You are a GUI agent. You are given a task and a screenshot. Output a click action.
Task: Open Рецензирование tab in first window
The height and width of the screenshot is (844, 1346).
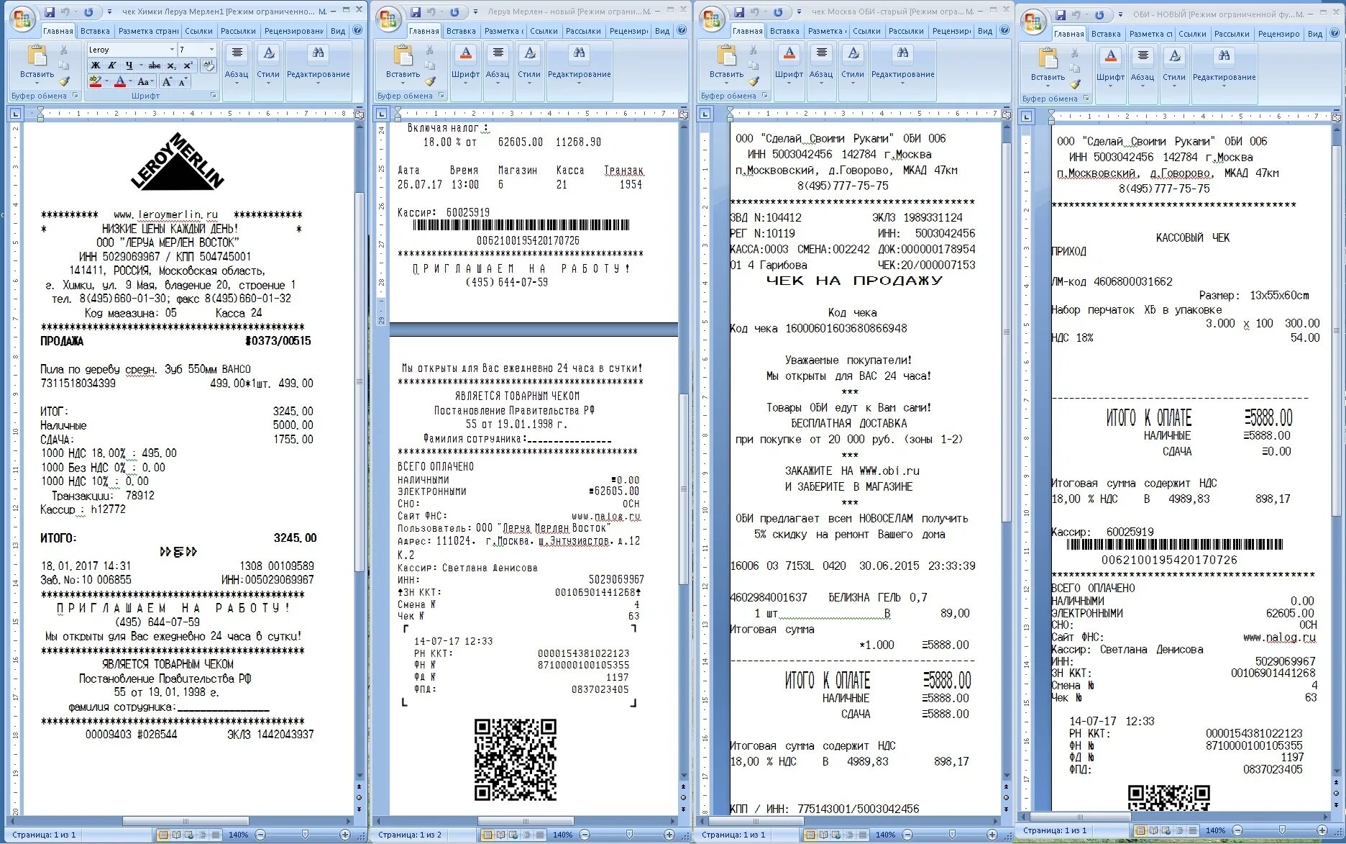coord(294,31)
